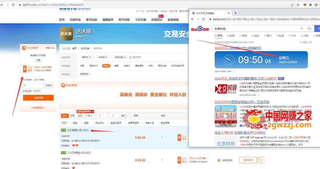320x169 pixels.
Task: Select the 时间 sort tab
Action: [x=72, y=116]
